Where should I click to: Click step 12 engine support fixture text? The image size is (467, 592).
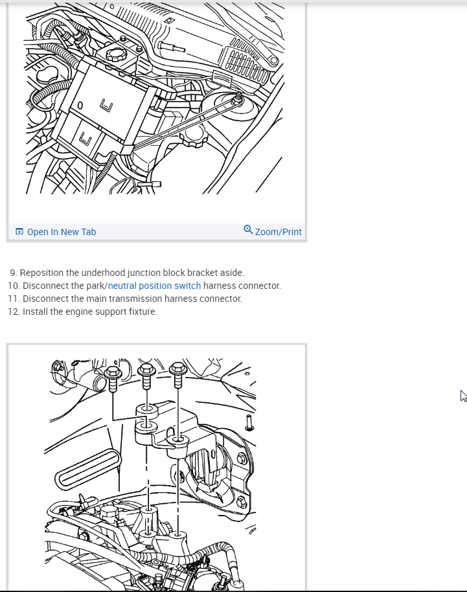(83, 312)
